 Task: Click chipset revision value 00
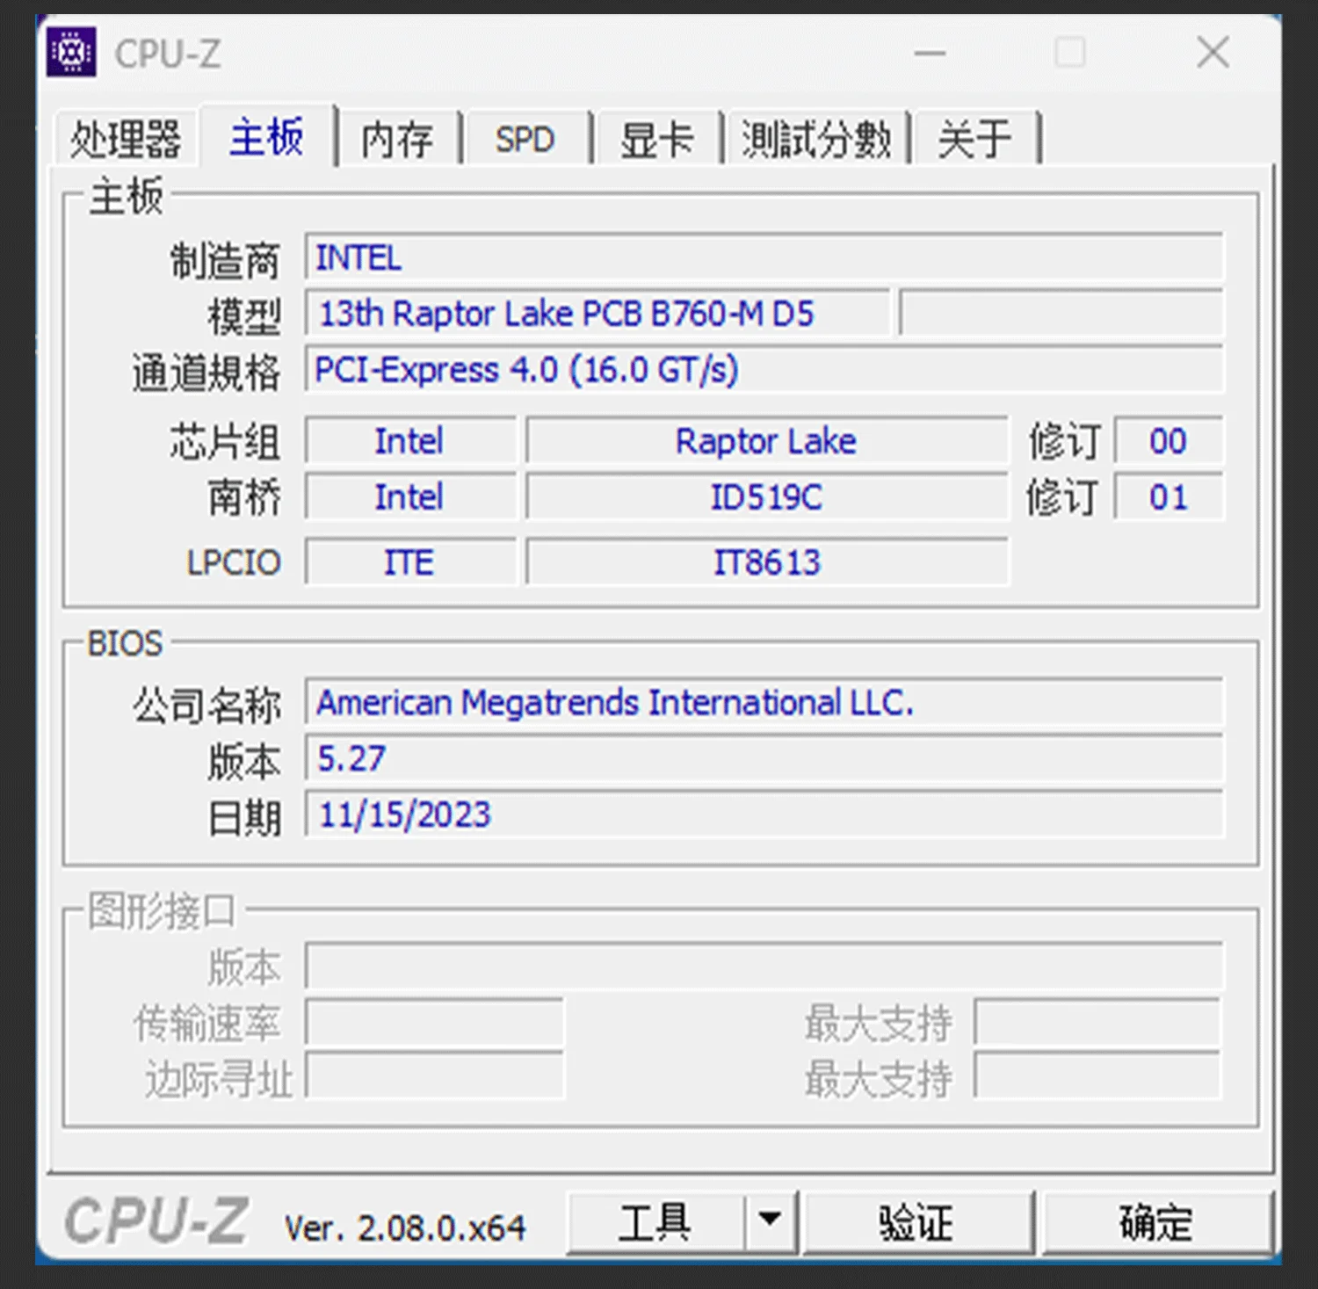coord(1169,441)
